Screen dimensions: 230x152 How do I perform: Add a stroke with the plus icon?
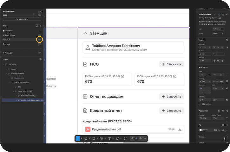(x=227, y=137)
